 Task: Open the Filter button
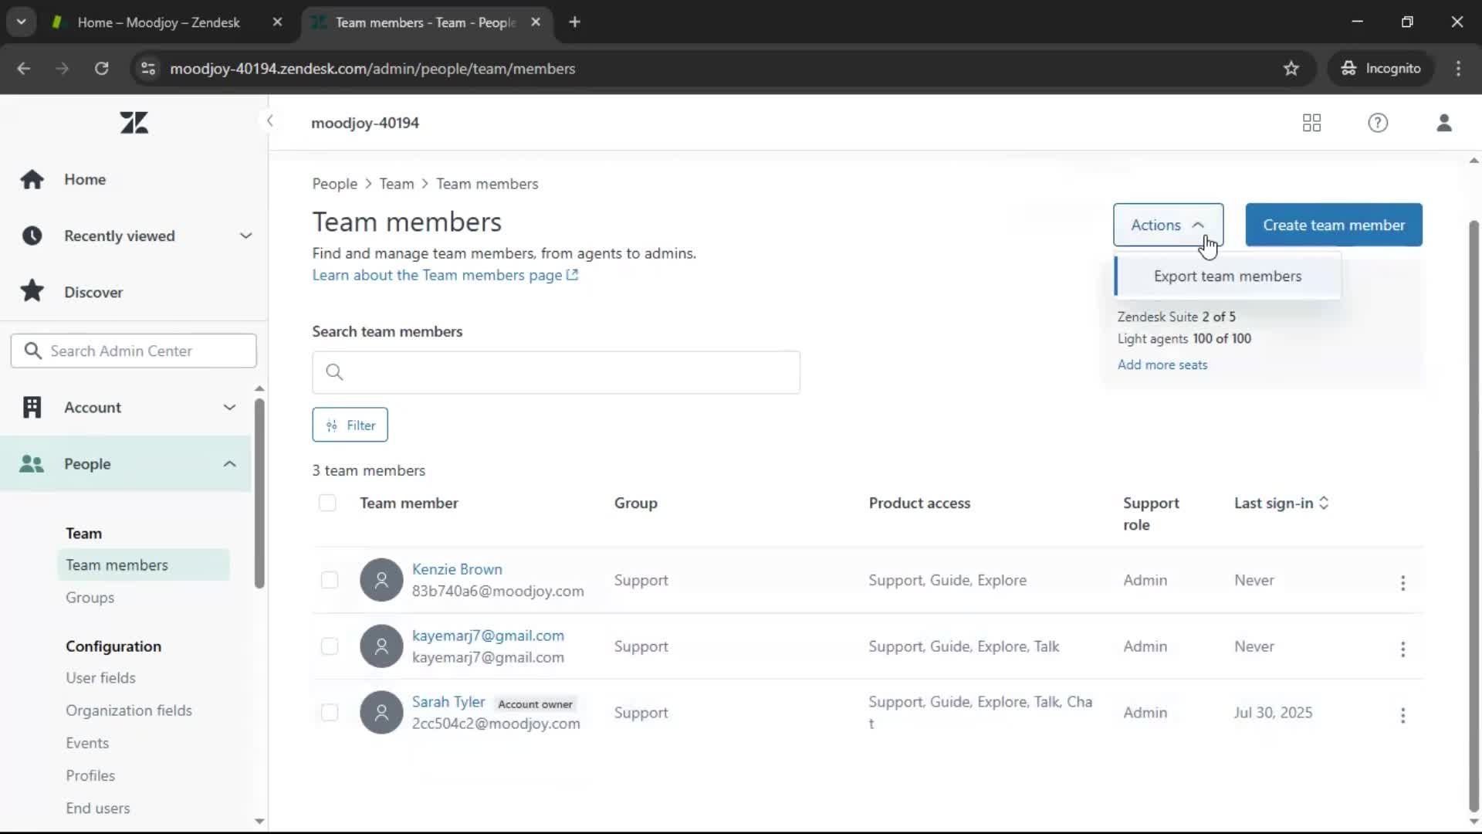click(350, 425)
